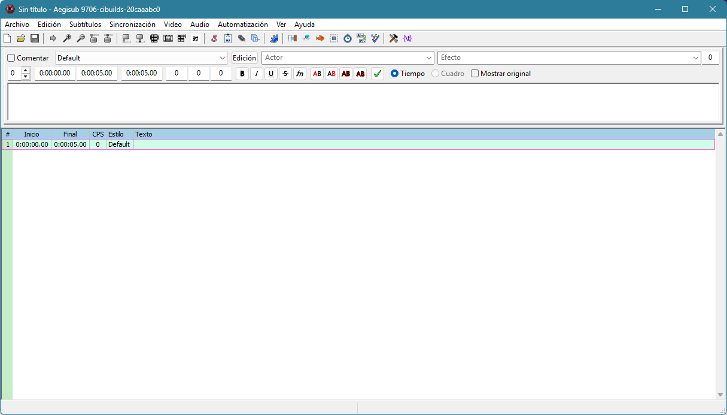Image resolution: width=727 pixels, height=415 pixels.
Task: Open Options via hammer and wrench icon
Action: (x=393, y=38)
